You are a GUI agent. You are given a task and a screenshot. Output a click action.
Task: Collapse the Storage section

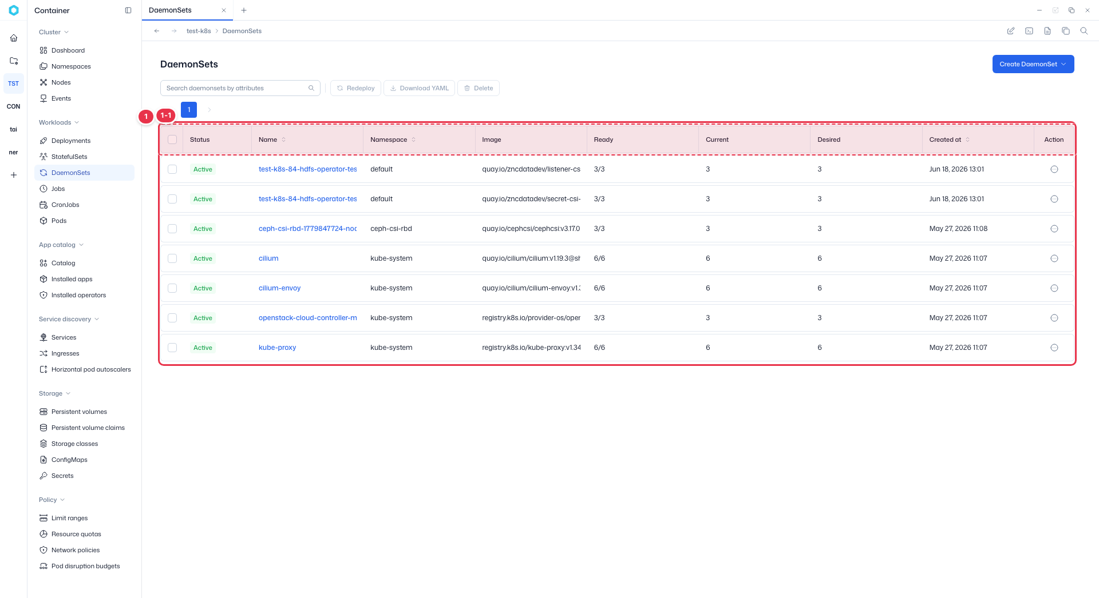coord(55,393)
